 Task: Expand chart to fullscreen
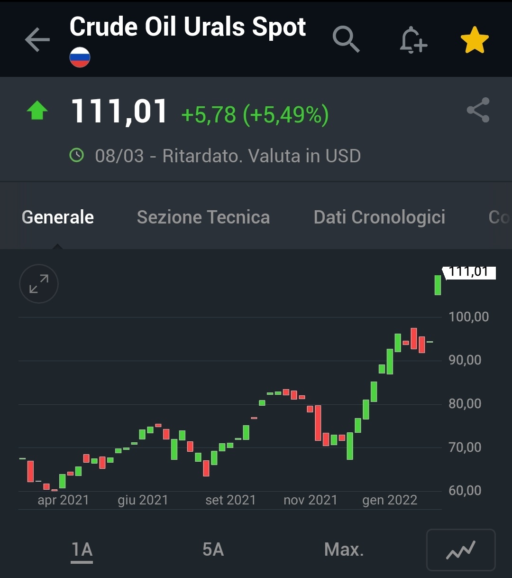pos(39,284)
